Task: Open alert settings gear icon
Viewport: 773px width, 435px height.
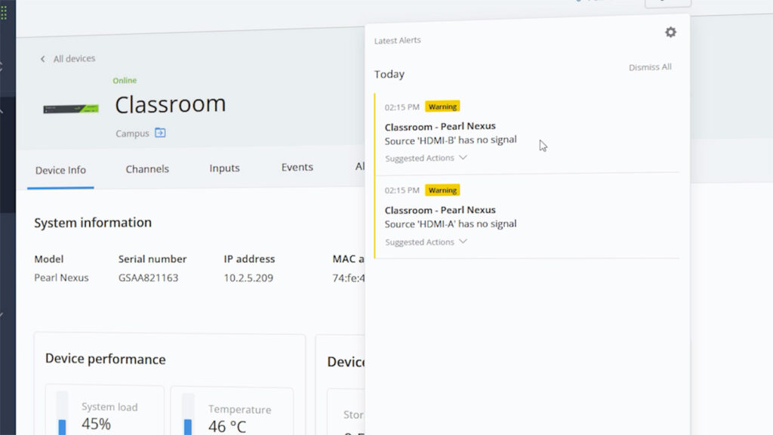Action: (x=670, y=32)
